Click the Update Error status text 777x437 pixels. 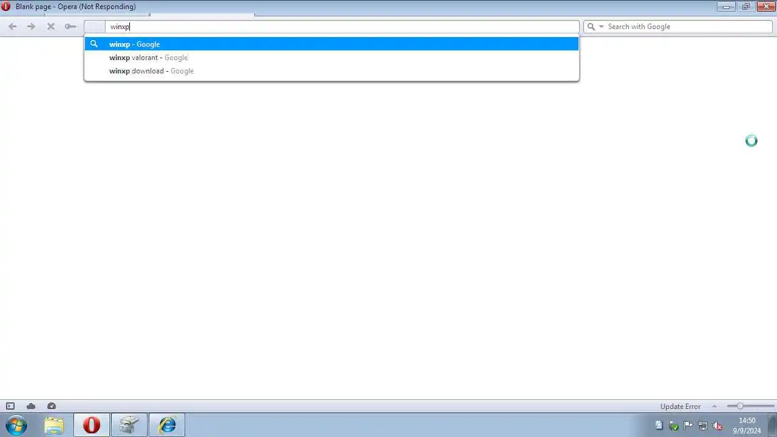[x=680, y=407]
